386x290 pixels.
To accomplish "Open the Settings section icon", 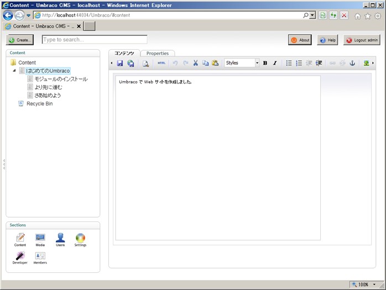I will point(80,240).
